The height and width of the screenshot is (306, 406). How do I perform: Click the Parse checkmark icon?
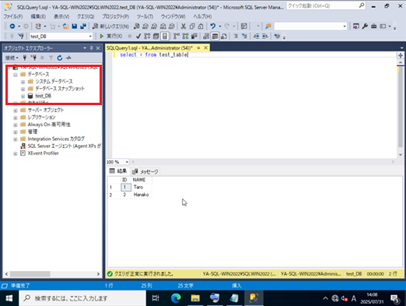click(x=138, y=37)
